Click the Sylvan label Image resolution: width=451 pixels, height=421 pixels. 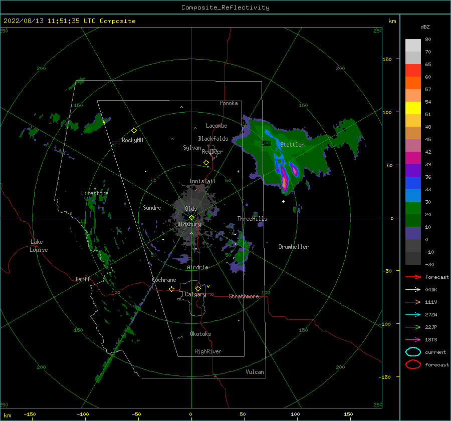click(x=192, y=148)
